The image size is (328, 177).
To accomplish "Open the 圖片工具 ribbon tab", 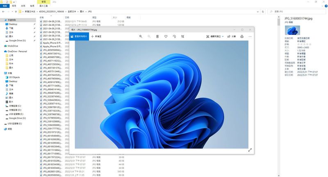I will tap(43, 6).
